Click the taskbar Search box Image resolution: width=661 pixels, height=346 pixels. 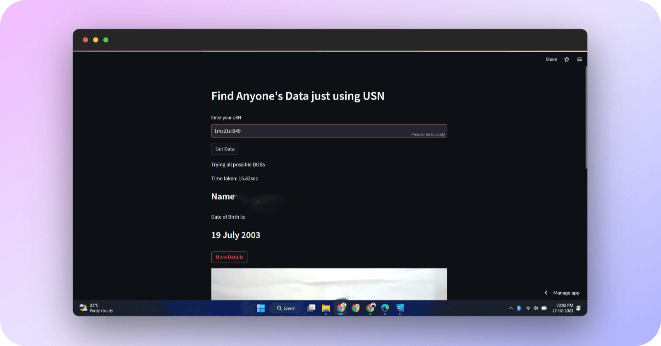(286, 308)
